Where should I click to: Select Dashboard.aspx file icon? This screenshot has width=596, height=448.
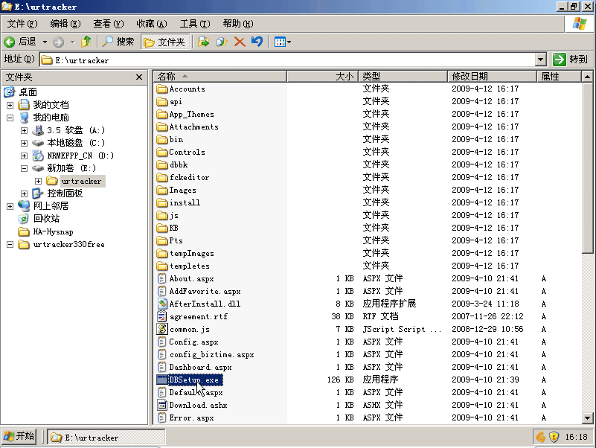pyautogui.click(x=162, y=367)
